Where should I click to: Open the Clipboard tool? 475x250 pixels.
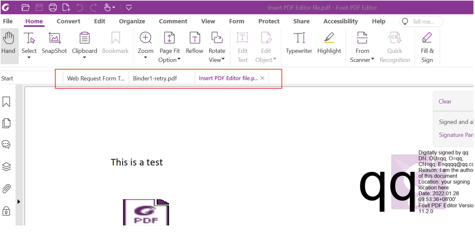pos(84,42)
